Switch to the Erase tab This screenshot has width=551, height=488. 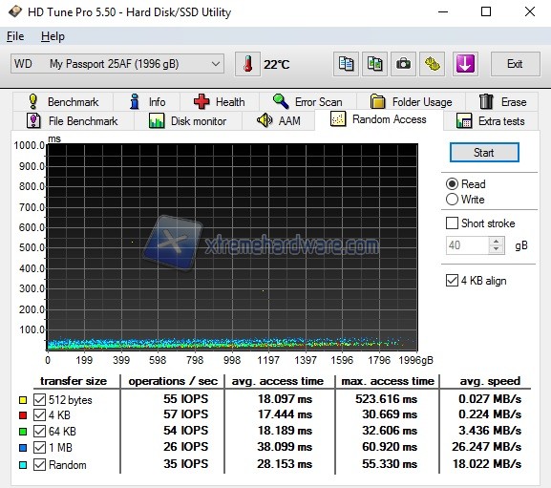(x=502, y=102)
